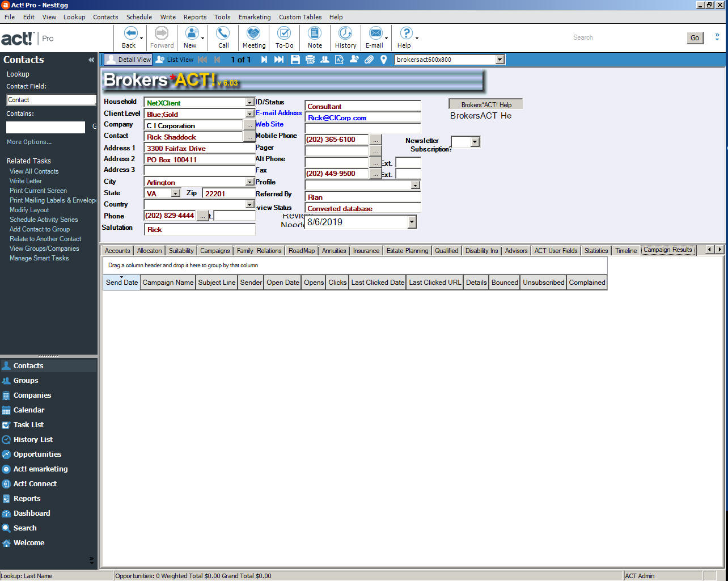Open Companies in the navigation pane
Screen dimensions: 728x581
49,395
